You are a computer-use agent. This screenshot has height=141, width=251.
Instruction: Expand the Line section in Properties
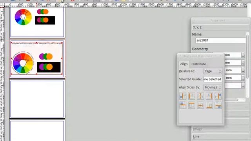220,137
